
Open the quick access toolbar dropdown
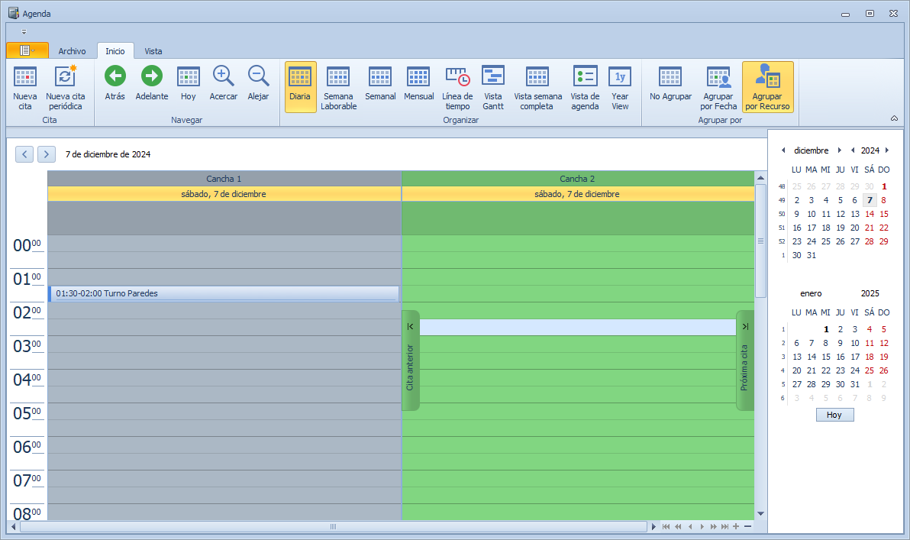(x=24, y=32)
